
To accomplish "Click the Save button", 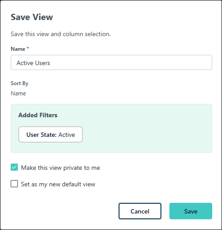I will point(191,211).
